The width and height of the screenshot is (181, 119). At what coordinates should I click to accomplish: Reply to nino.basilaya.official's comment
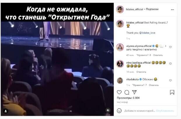tap(141, 72)
